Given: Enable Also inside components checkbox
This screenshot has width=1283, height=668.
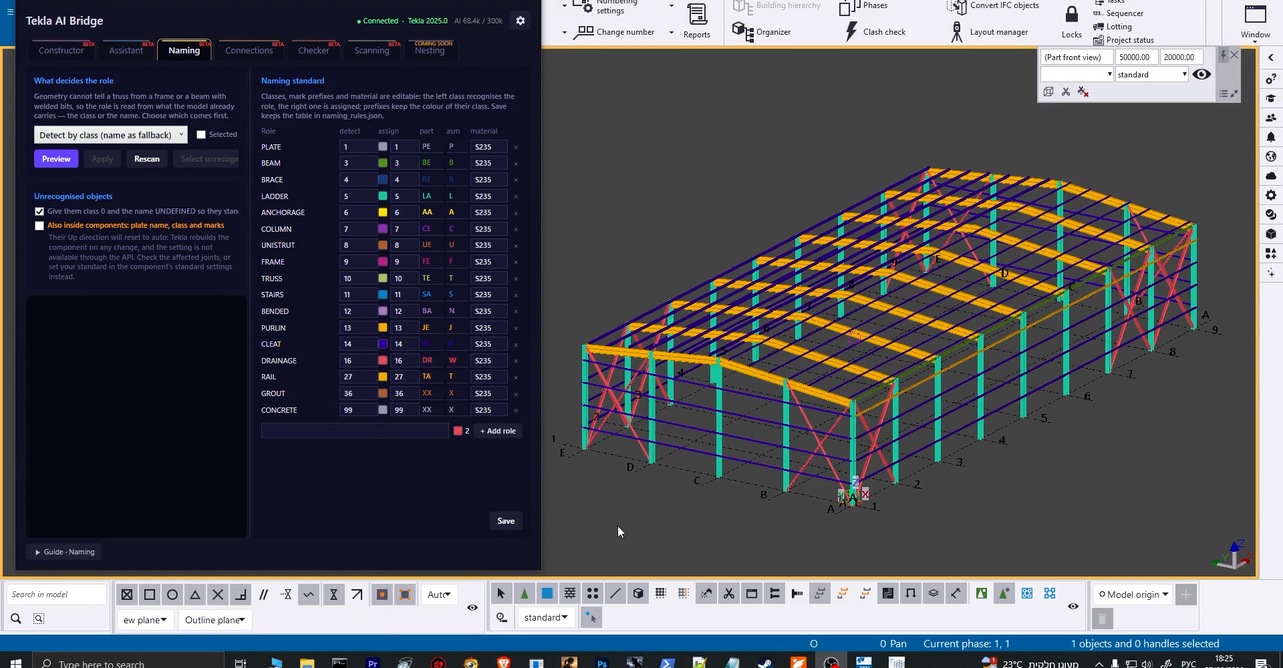Looking at the screenshot, I should 39,226.
